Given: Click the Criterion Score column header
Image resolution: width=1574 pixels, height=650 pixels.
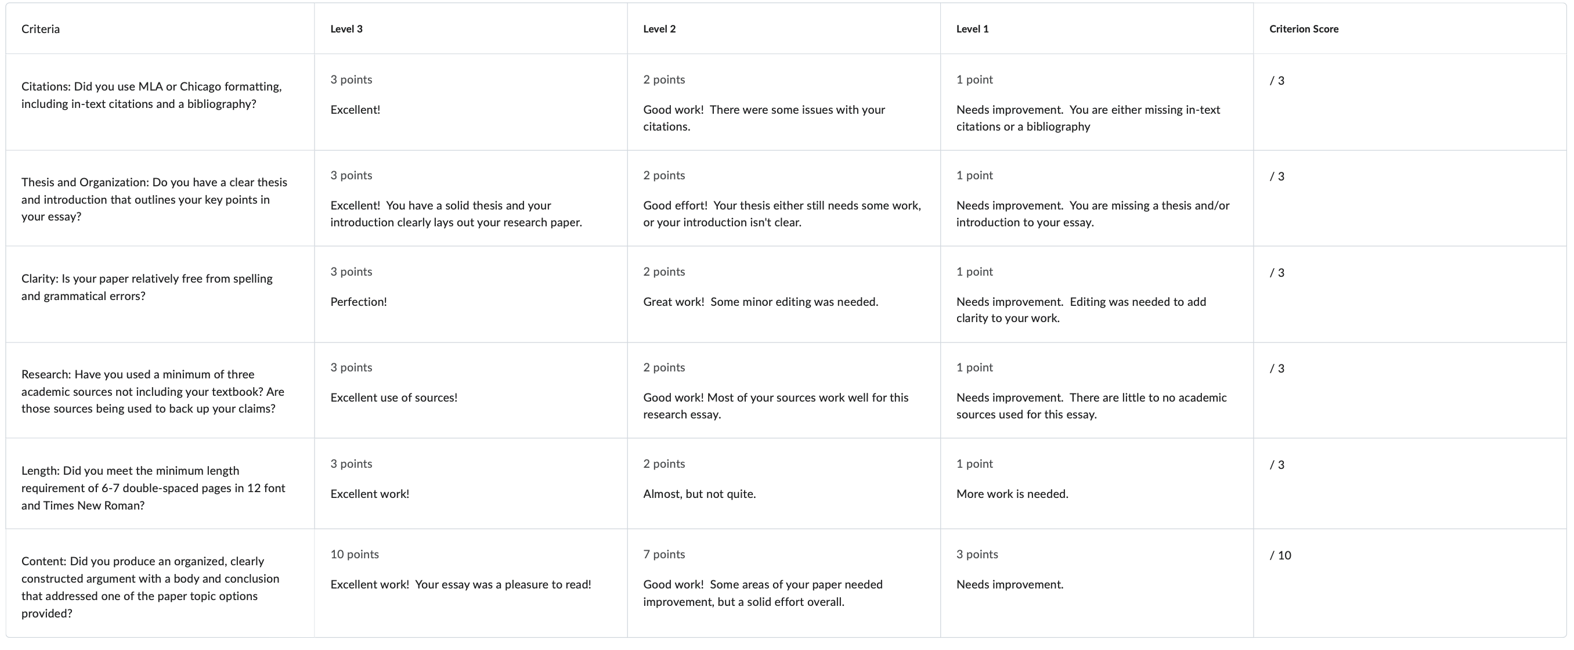Looking at the screenshot, I should tap(1304, 28).
